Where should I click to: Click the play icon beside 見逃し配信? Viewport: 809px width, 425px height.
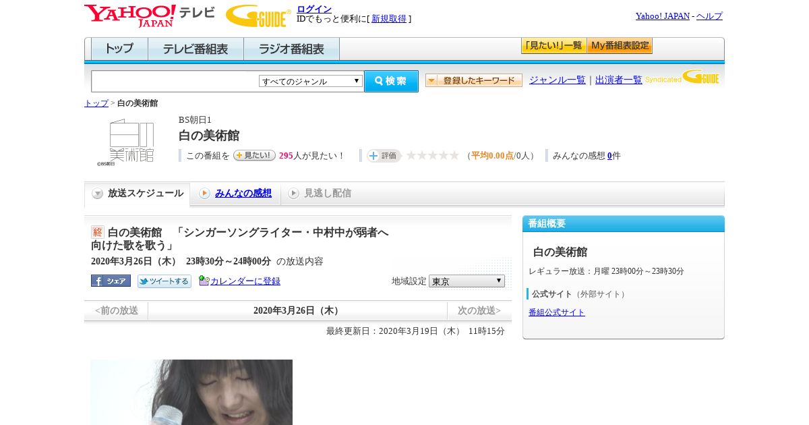(293, 194)
